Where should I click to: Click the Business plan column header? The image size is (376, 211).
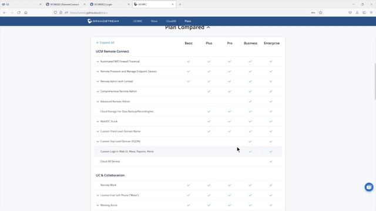tap(250, 43)
